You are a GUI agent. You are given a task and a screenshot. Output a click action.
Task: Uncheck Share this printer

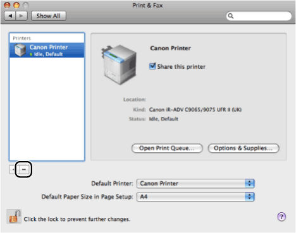point(152,66)
